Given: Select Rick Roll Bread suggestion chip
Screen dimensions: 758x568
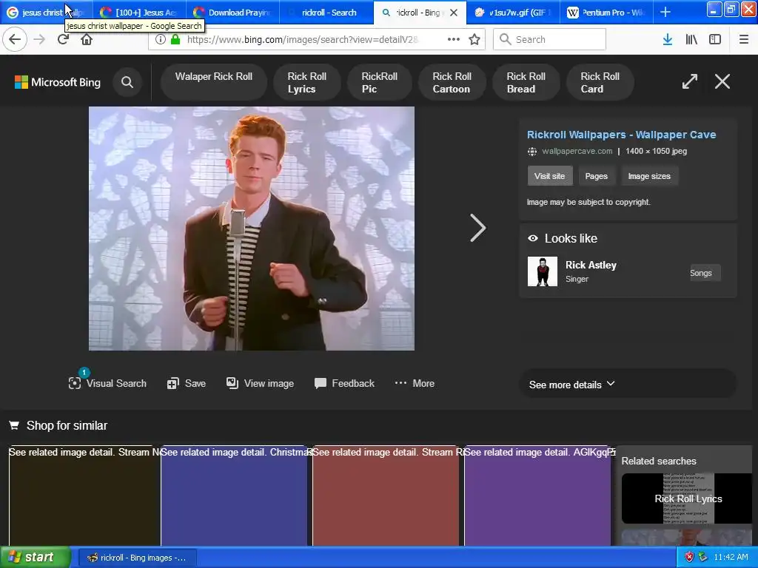Looking at the screenshot, I should pyautogui.click(x=526, y=82).
